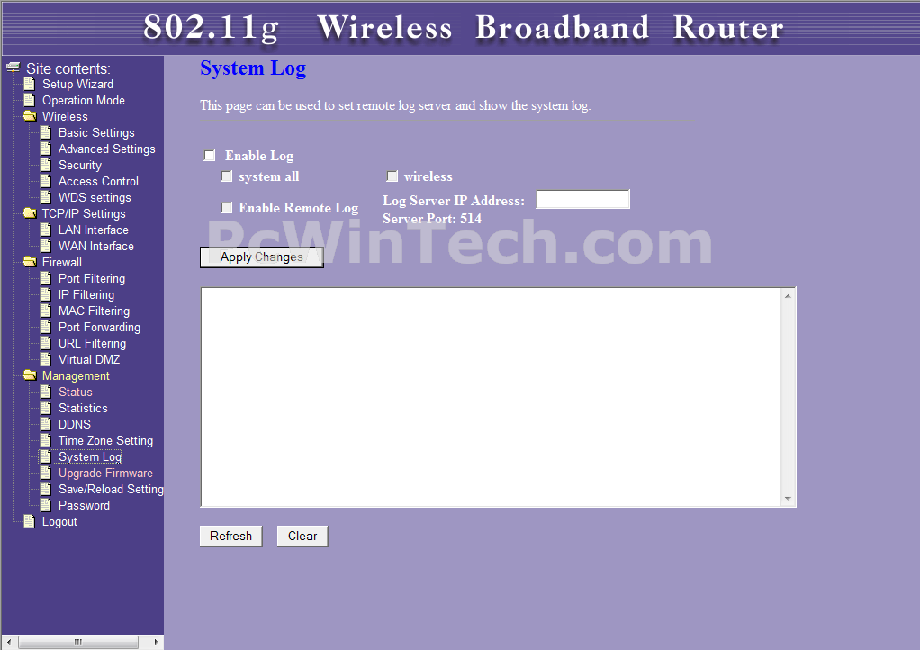Tick the wireless log checkbox
The image size is (920, 650).
pos(392,176)
